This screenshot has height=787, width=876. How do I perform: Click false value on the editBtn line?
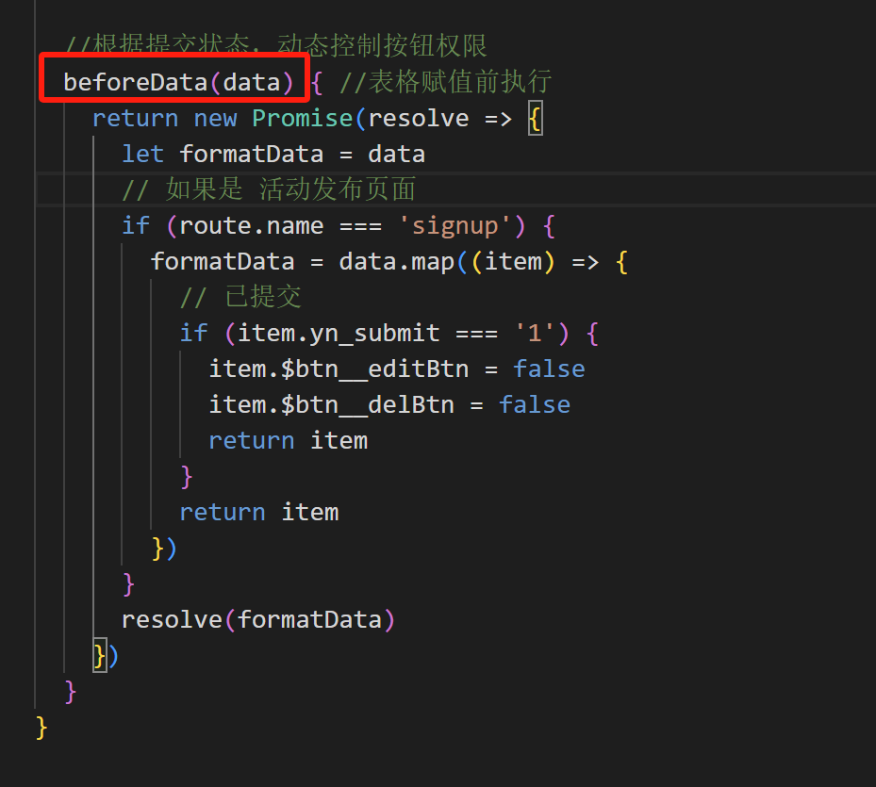point(549,369)
